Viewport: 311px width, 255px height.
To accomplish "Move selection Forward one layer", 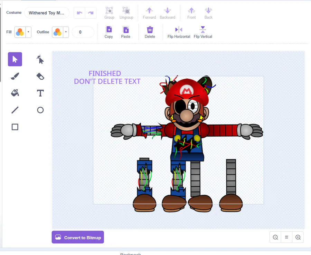I will pyautogui.click(x=149, y=13).
